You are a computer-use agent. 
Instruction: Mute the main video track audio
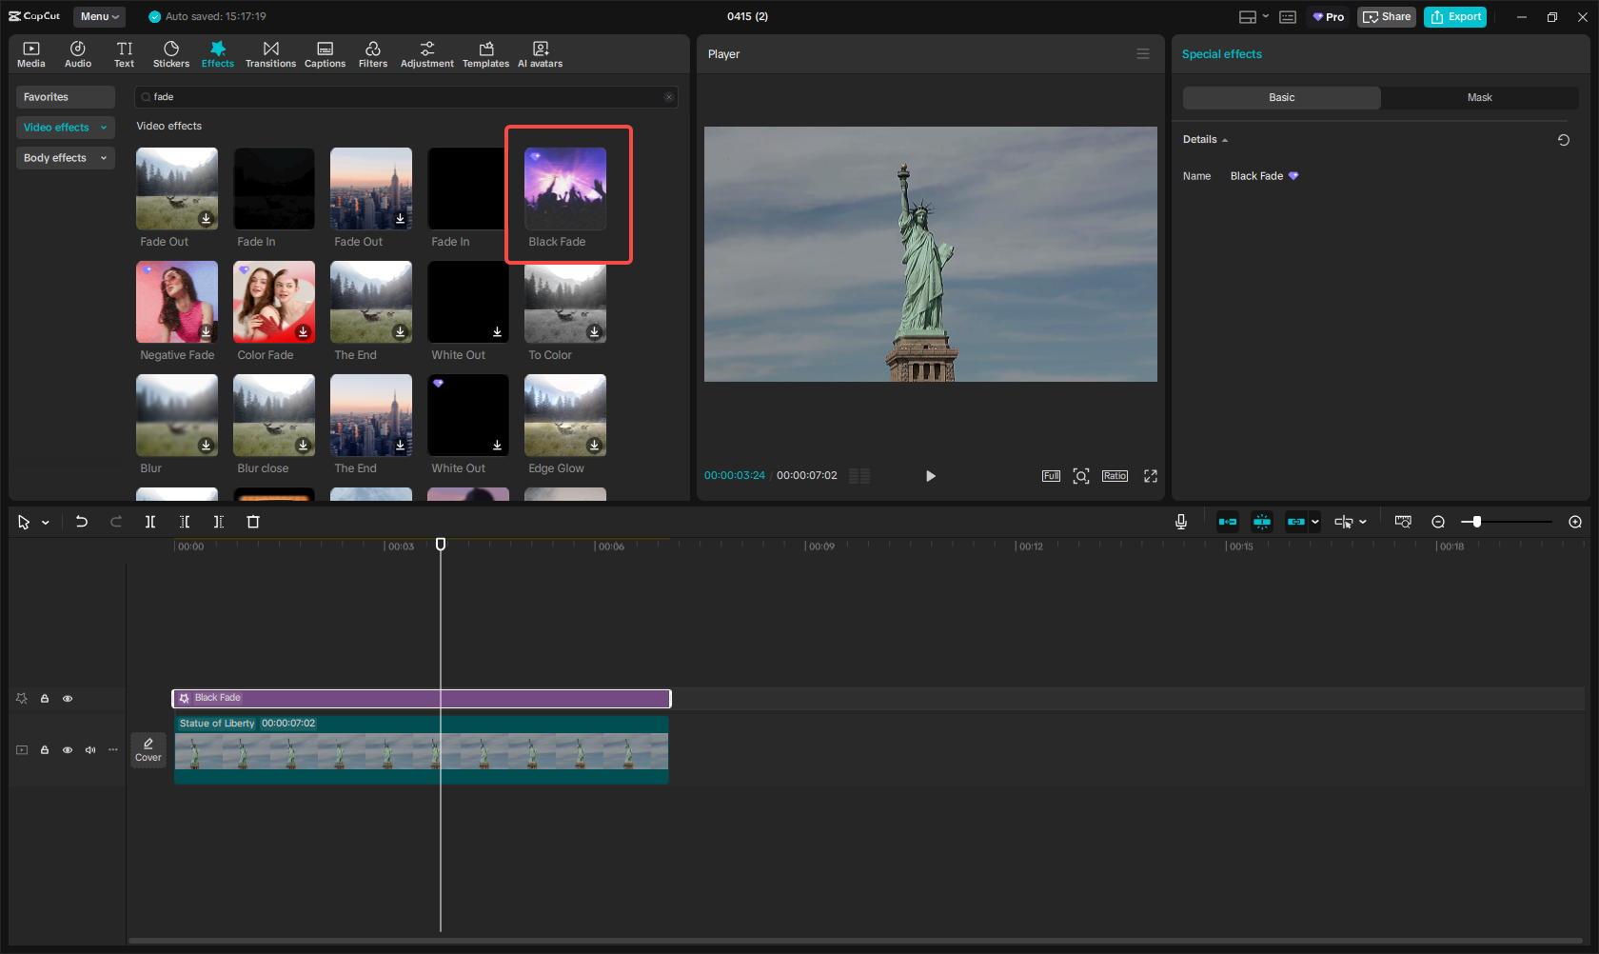(x=90, y=750)
